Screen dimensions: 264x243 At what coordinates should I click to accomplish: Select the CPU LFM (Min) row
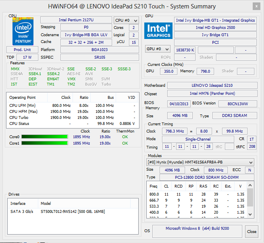[73, 106]
